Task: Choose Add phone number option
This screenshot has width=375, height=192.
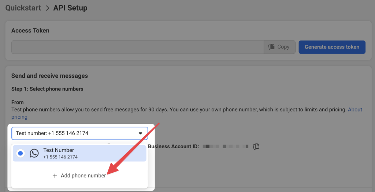Action: tap(79, 176)
